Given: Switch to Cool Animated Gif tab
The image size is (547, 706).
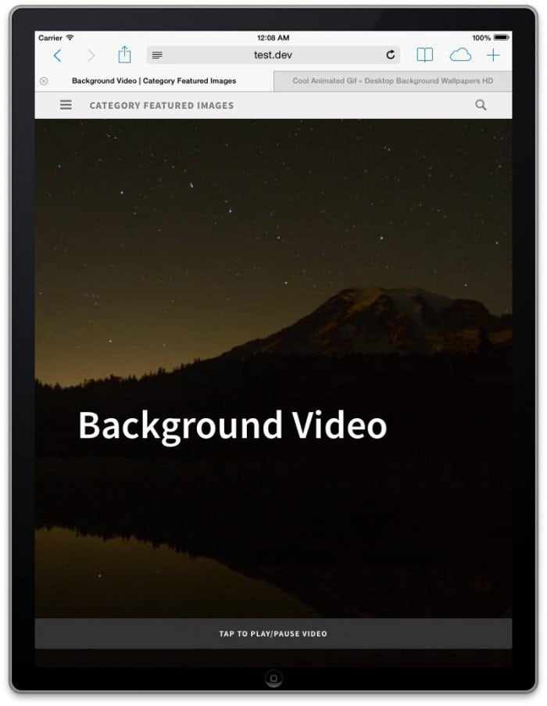Looking at the screenshot, I should 393,81.
